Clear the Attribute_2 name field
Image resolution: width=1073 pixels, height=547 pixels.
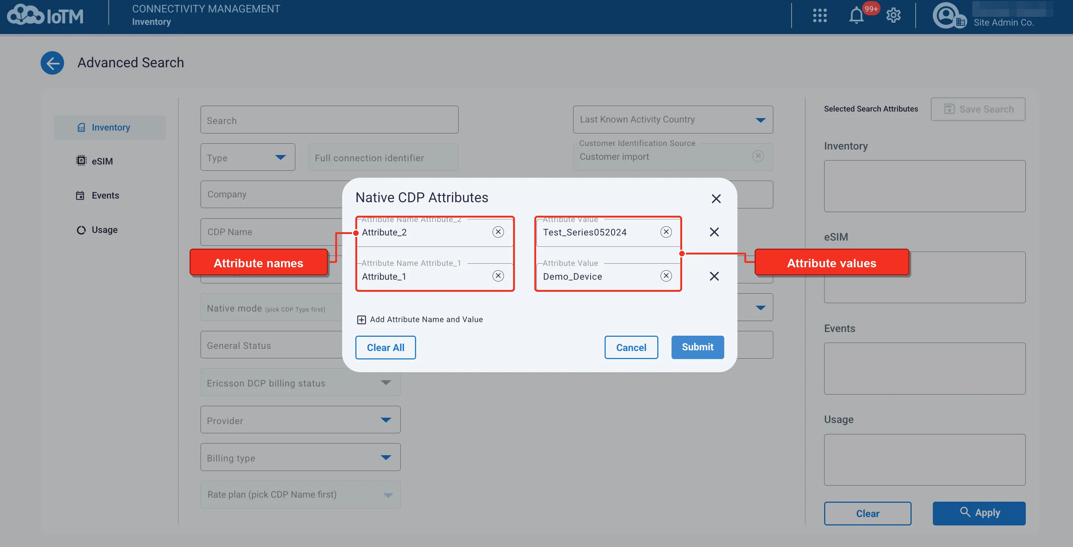(x=498, y=232)
